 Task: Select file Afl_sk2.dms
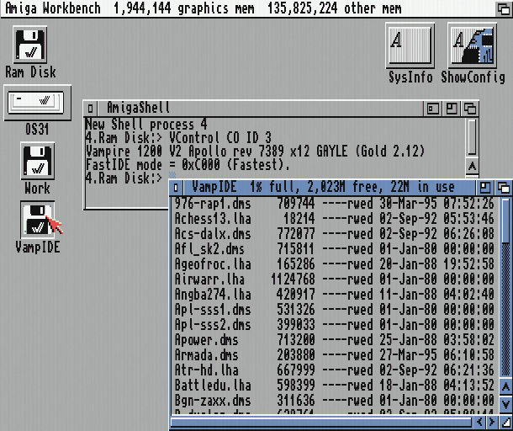334,249
